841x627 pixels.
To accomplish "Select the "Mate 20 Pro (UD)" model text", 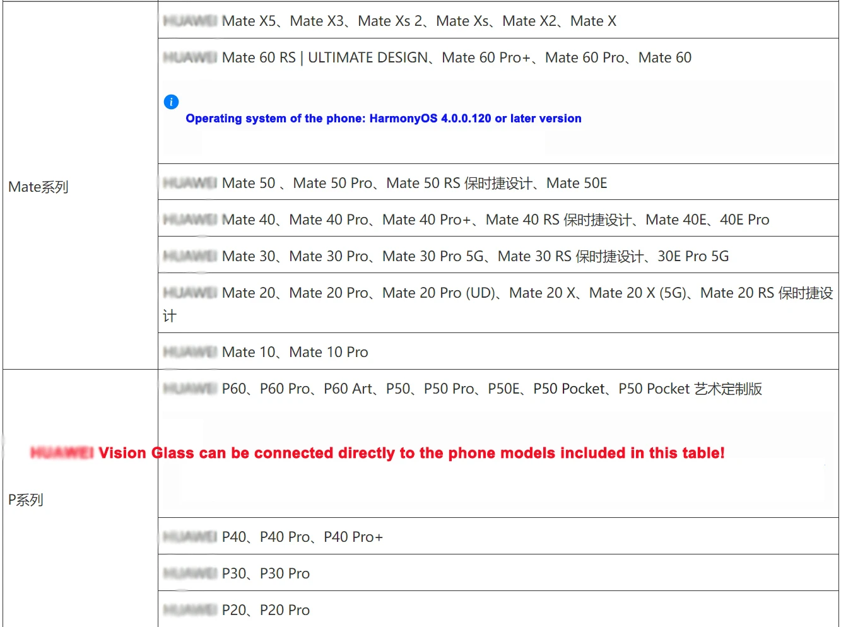I will [439, 293].
